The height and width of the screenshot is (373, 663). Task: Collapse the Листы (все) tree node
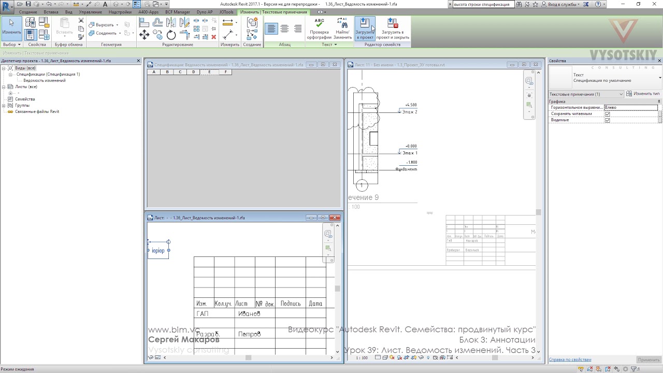pyautogui.click(x=4, y=87)
